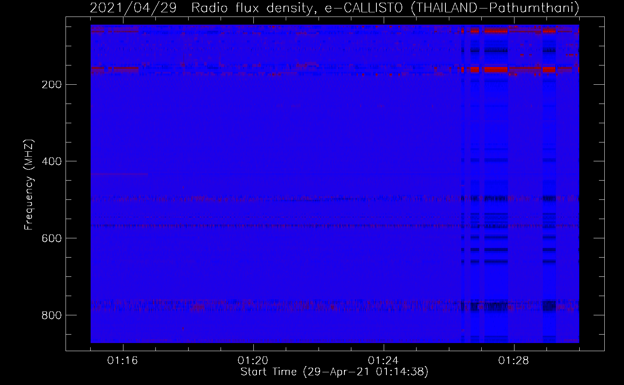Click the "Start Time (29-Apr-21 01:14:38)" axis label
The width and height of the screenshot is (624, 385).
[x=334, y=372]
